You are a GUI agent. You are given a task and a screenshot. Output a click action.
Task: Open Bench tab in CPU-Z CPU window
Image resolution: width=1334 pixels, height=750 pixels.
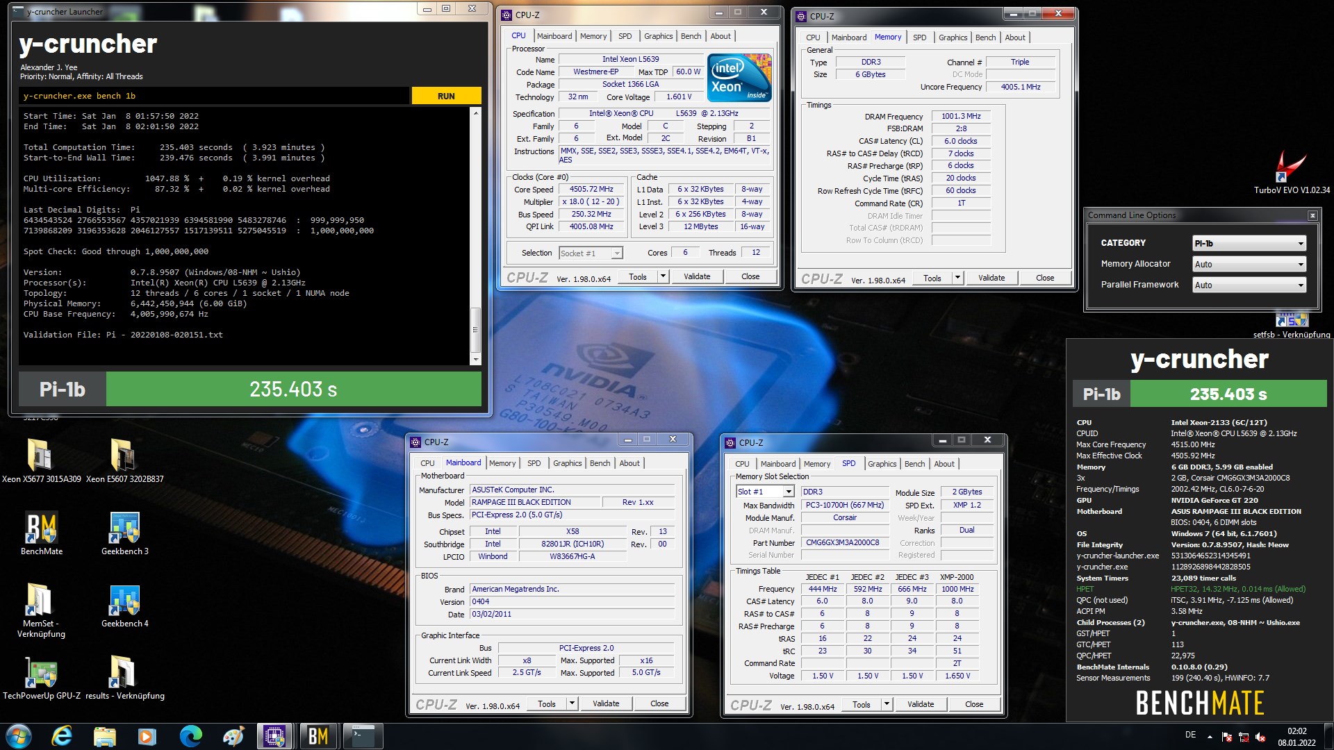[691, 36]
